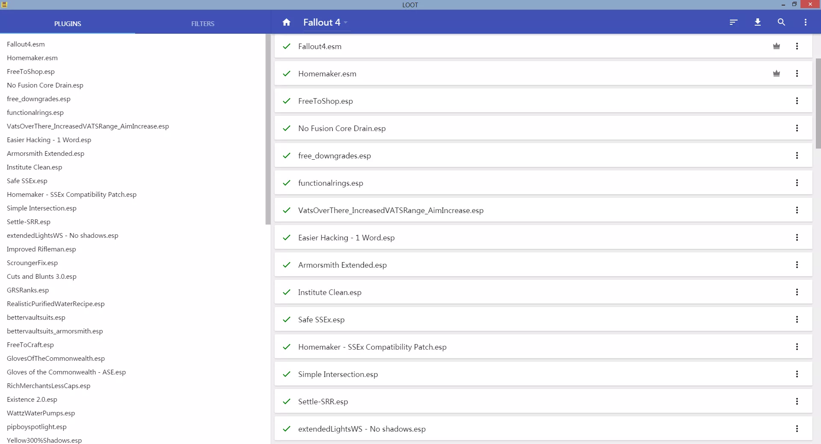Select FreeToCraft.esp in the sidebar
821x444 pixels.
[x=30, y=345]
